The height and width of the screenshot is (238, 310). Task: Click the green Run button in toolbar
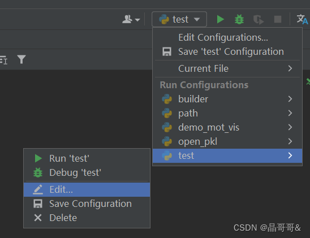pos(220,19)
